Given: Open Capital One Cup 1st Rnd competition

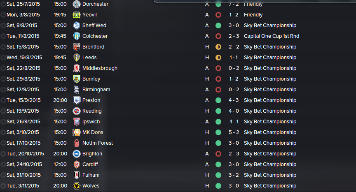Looking at the screenshot, I should (271, 36).
